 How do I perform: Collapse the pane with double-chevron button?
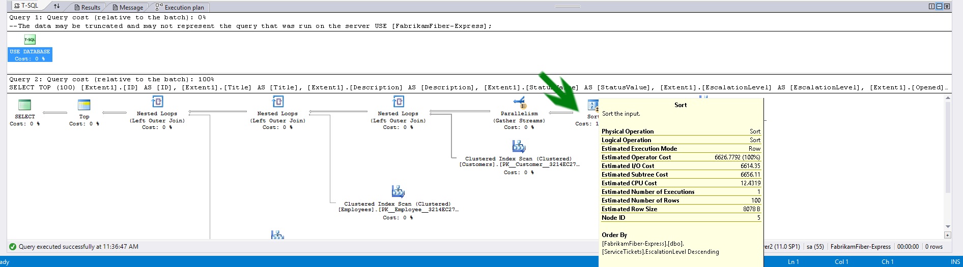pos(947,7)
